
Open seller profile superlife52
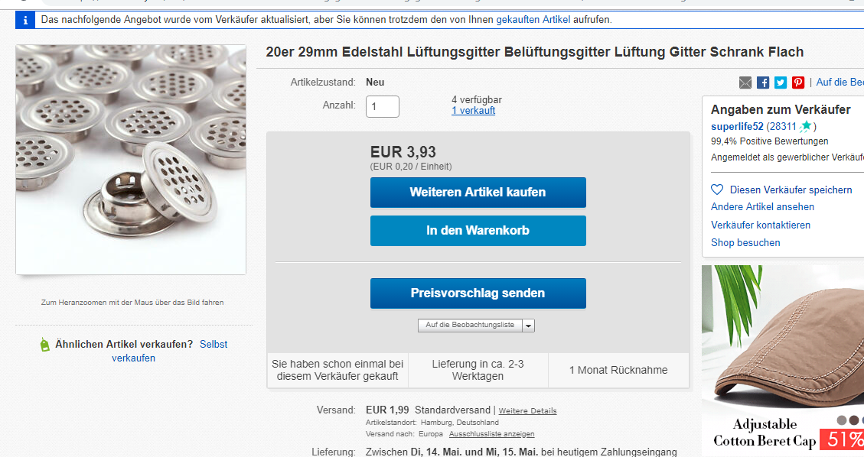[x=737, y=126]
